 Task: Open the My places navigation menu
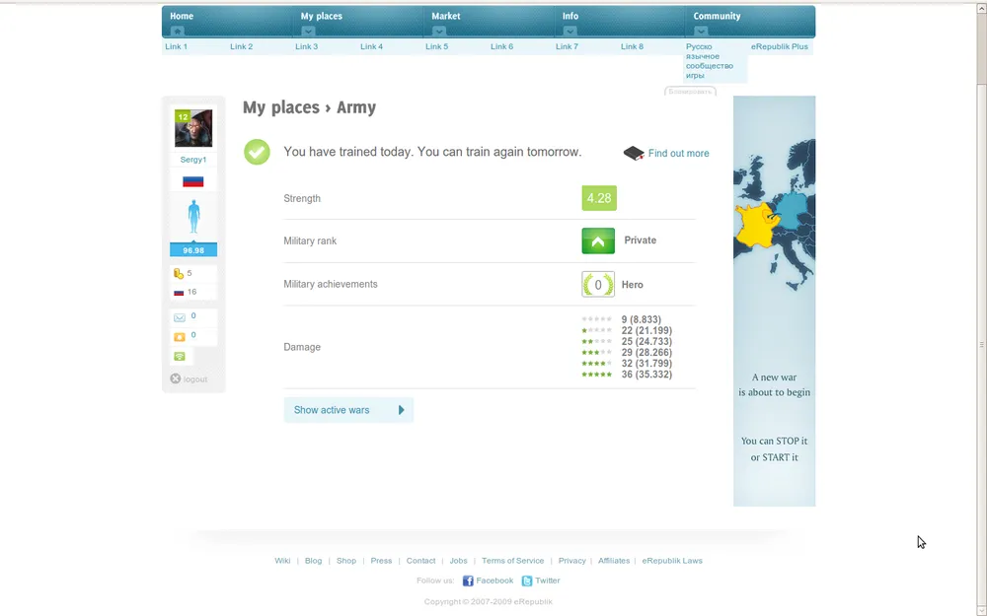click(x=321, y=17)
